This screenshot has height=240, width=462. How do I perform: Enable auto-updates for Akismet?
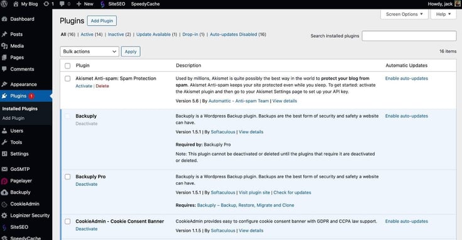pos(406,78)
